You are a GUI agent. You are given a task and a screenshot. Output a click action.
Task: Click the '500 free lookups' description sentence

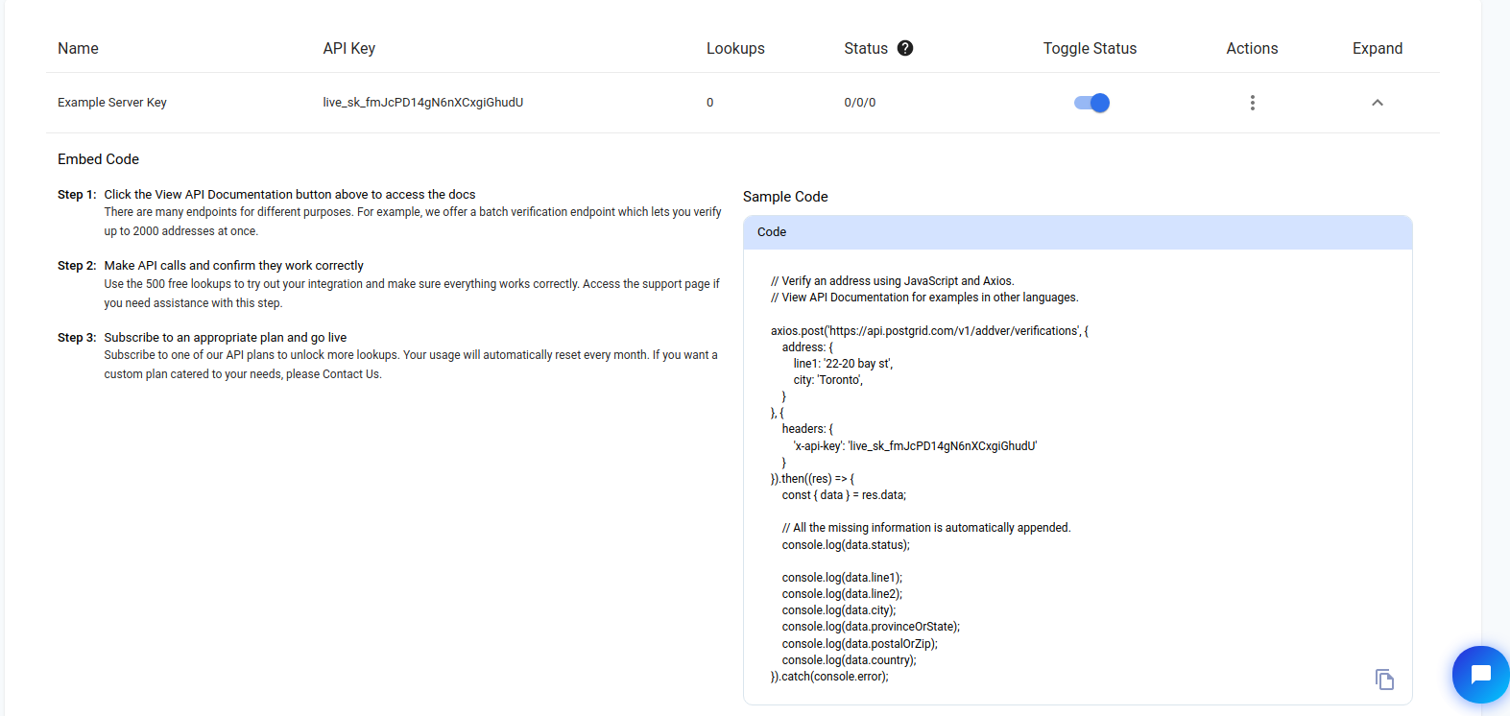pyautogui.click(x=412, y=294)
